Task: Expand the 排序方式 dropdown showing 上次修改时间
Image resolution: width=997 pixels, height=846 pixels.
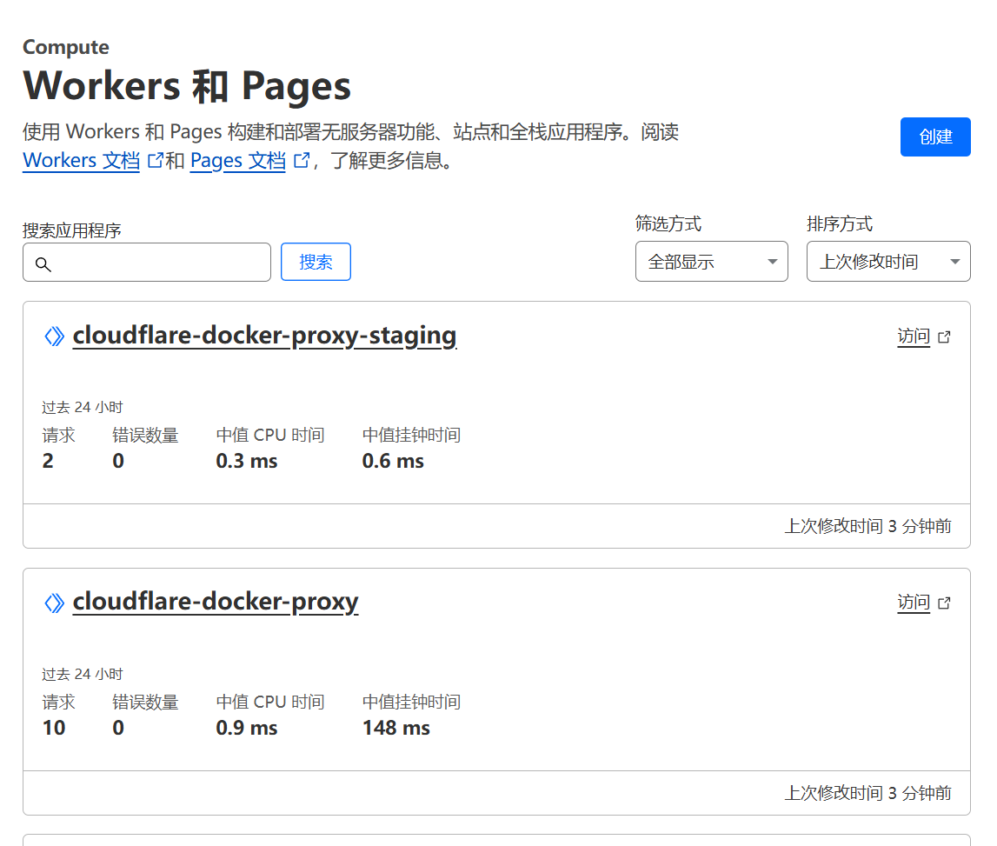Action: [x=887, y=262]
